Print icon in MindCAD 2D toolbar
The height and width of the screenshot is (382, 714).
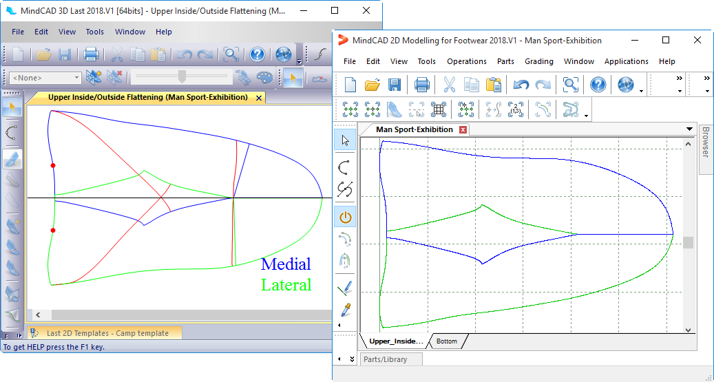pyautogui.click(x=421, y=85)
